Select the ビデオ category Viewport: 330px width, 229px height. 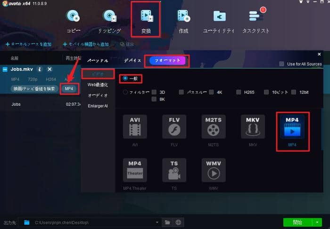pyautogui.click(x=98, y=74)
